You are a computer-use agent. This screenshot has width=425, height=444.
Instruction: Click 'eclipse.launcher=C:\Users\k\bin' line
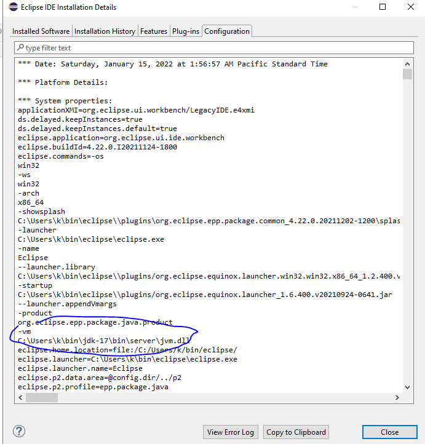click(127, 359)
